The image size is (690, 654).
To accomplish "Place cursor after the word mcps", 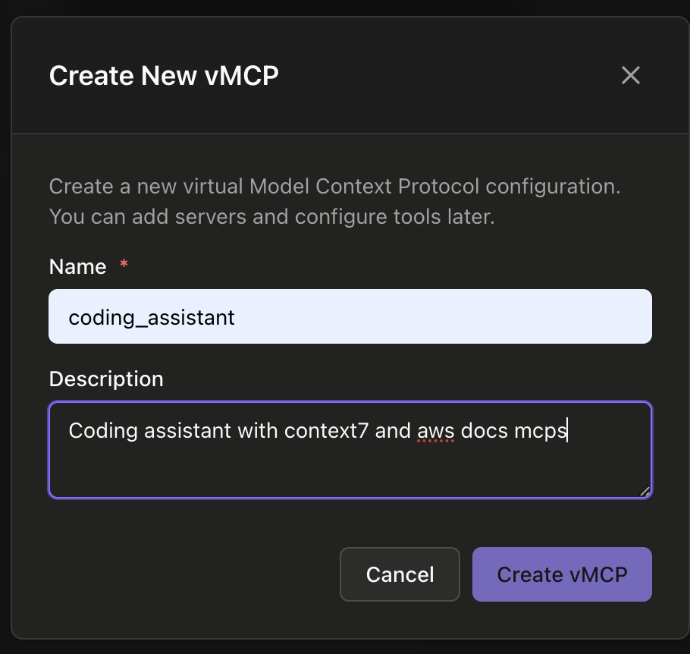I will coord(567,430).
